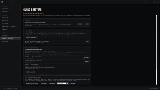Screen dimensions: 160x90
Task: Click Restore All (Pro) button
Action: [30, 72]
